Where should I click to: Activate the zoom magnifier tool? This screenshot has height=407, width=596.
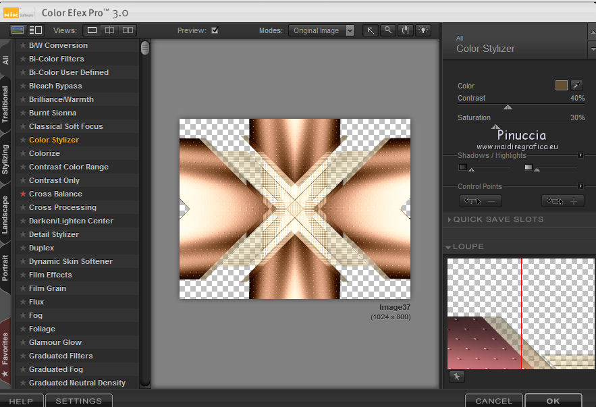pos(388,30)
